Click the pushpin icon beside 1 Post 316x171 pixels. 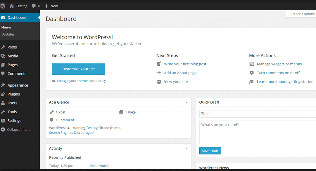52,112
